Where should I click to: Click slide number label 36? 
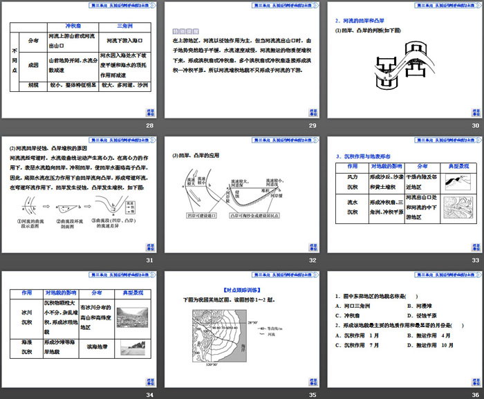[476, 395]
